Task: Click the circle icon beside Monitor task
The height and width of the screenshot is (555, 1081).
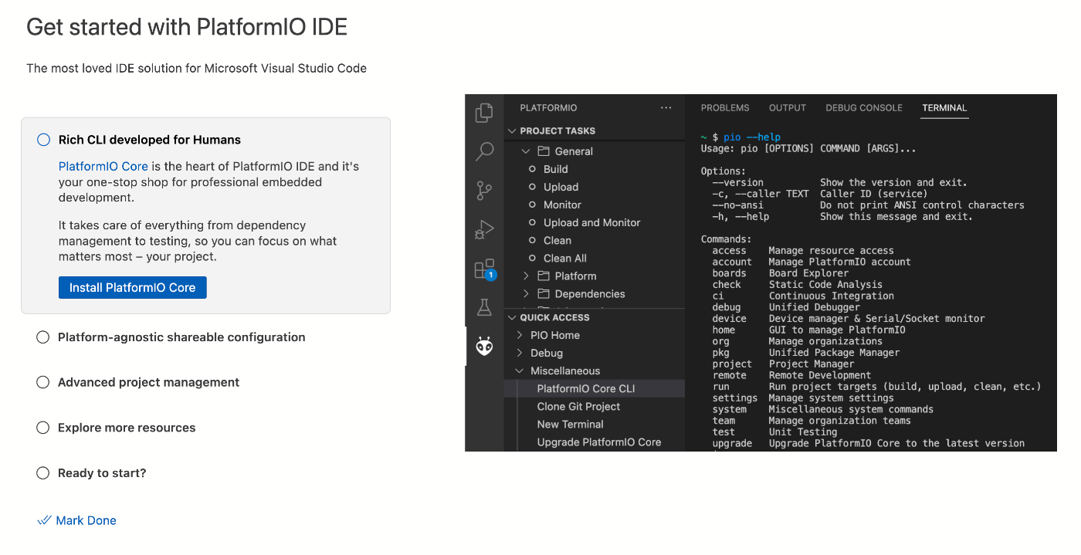Action: [x=532, y=205]
